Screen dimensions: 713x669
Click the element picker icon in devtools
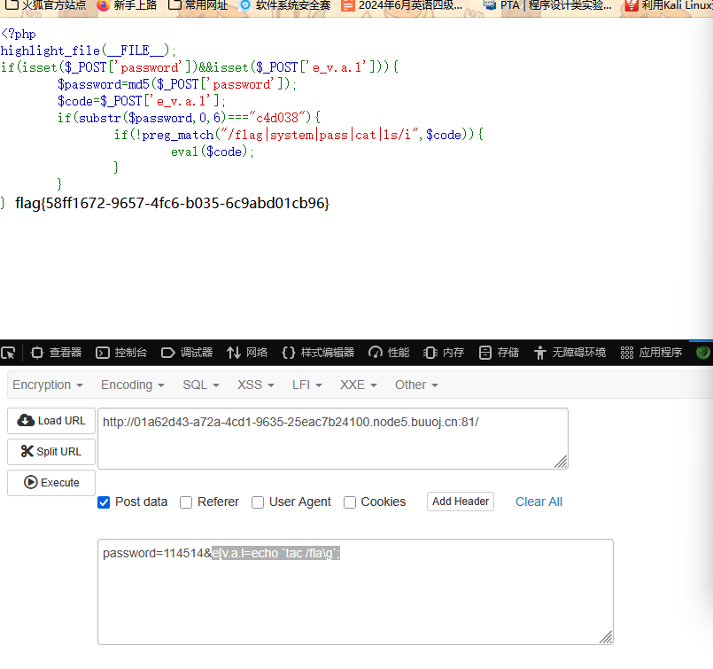[x=9, y=353]
